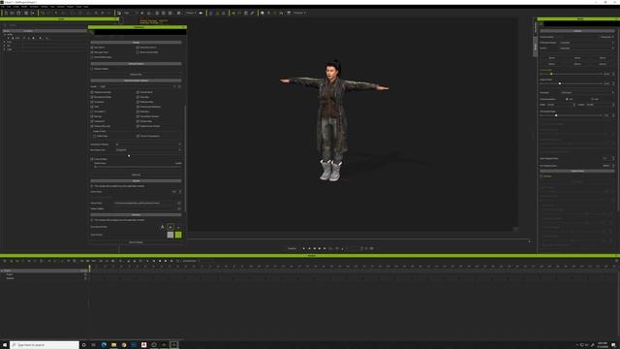Toggle the checkbox directly above the Preference slider
The width and height of the screenshot is (620, 349).
[x=92, y=159]
